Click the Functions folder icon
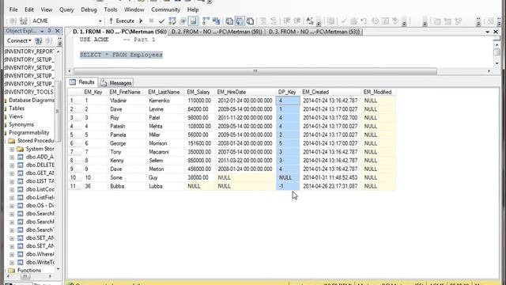 [12, 270]
